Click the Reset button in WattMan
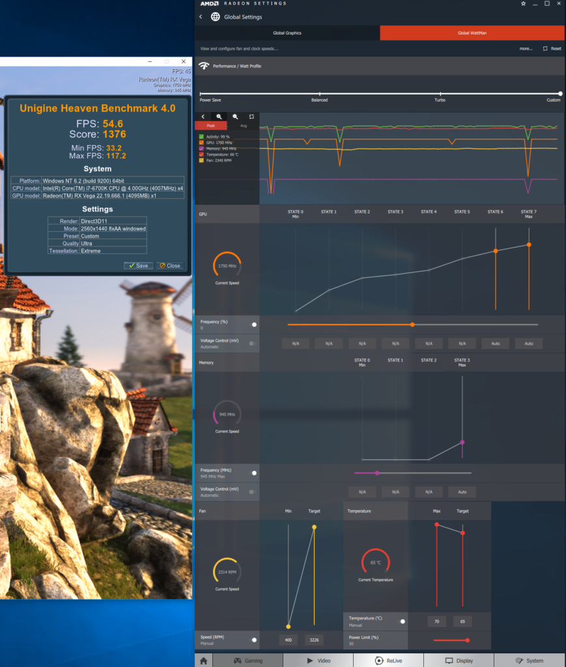The width and height of the screenshot is (566, 667). [552, 49]
